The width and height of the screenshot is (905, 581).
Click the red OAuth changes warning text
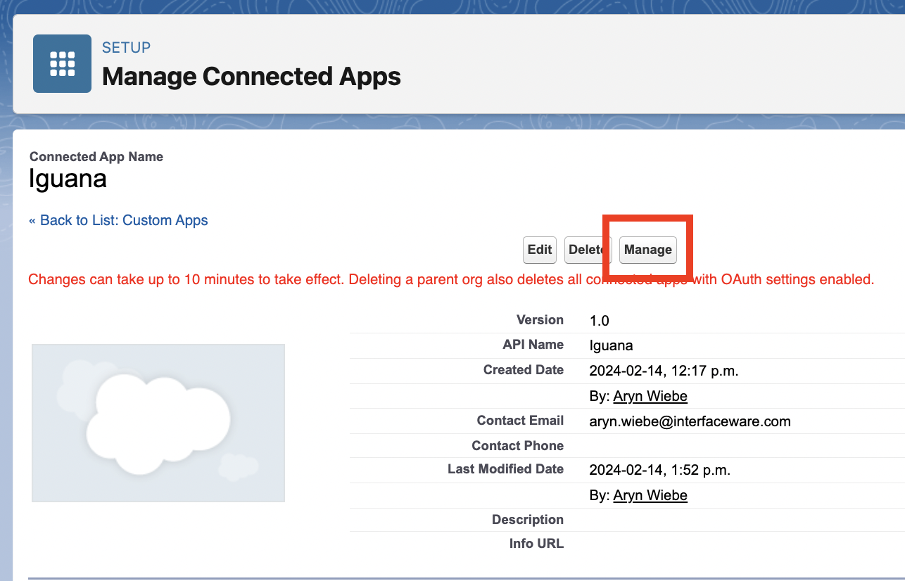450,279
